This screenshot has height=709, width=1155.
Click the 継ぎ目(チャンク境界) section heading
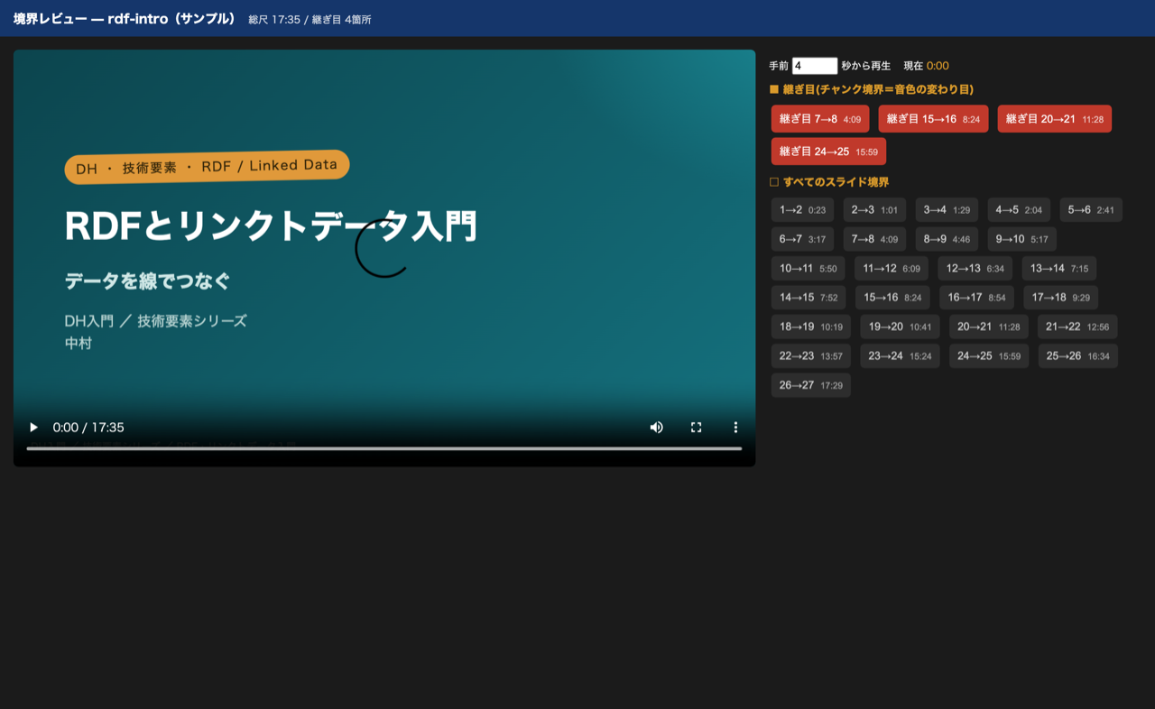pos(871,89)
